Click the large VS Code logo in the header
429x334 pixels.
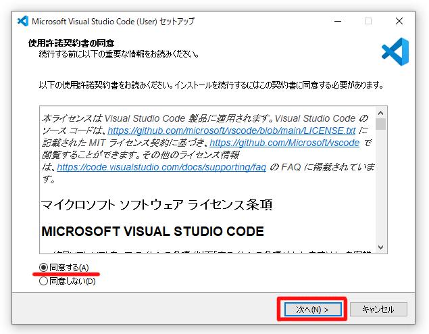[x=395, y=52]
